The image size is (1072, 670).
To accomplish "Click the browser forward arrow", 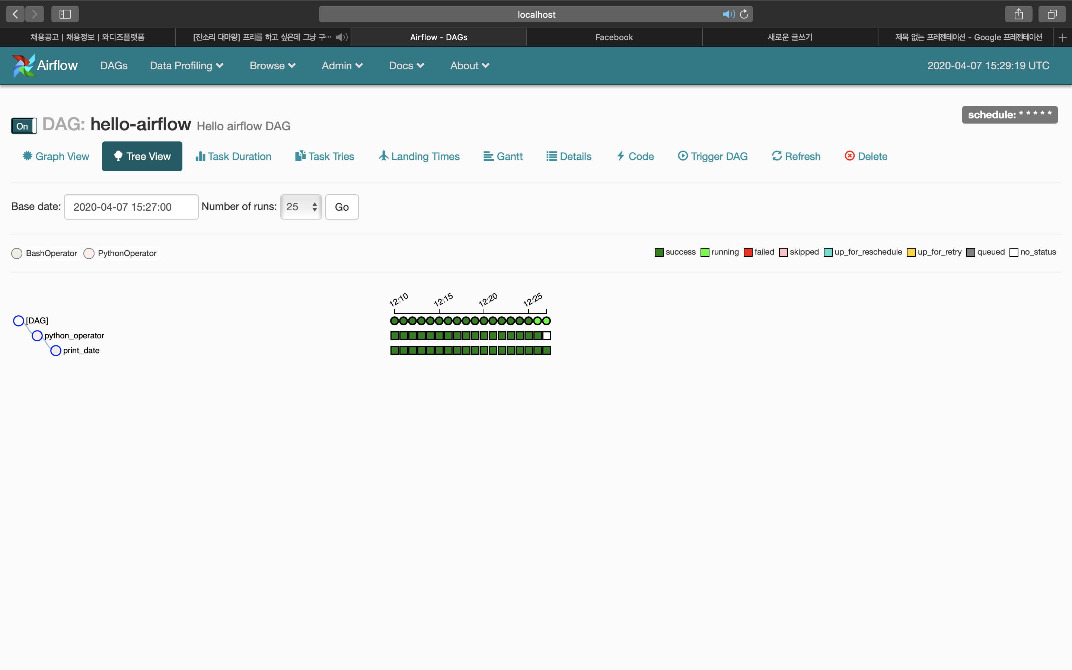I will coord(35,14).
